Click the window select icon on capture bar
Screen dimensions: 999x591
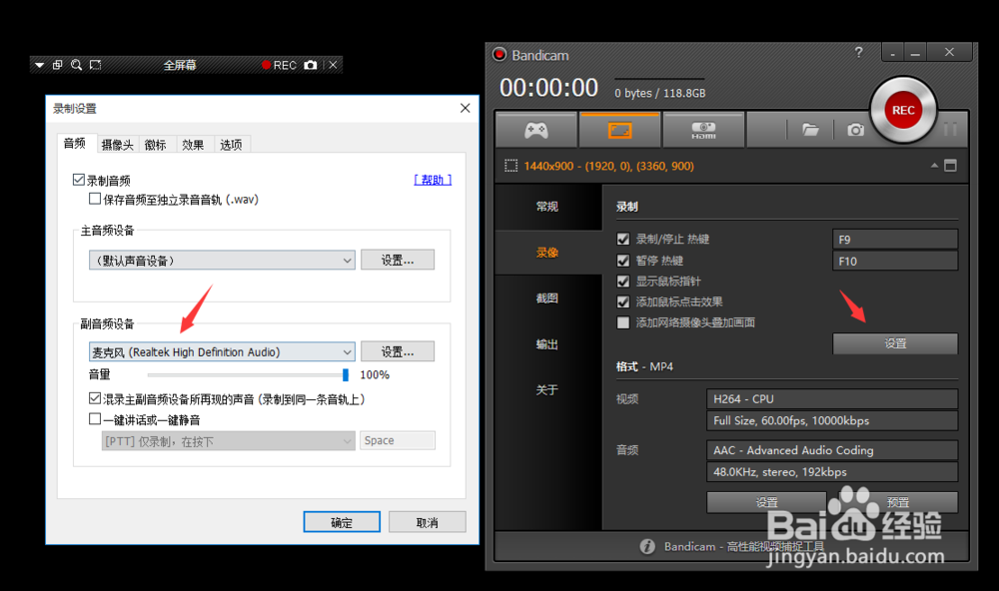[57, 65]
